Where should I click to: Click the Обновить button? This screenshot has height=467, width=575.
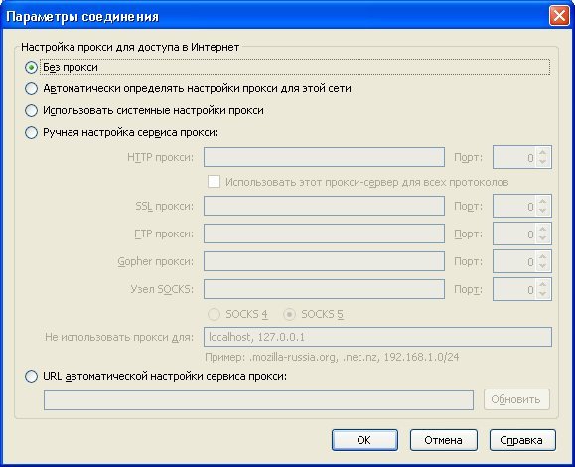[x=516, y=399]
